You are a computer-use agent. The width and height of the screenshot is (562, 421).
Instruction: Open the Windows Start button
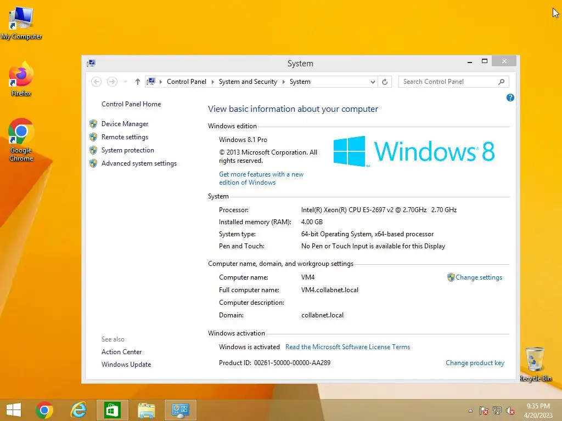[x=14, y=410]
